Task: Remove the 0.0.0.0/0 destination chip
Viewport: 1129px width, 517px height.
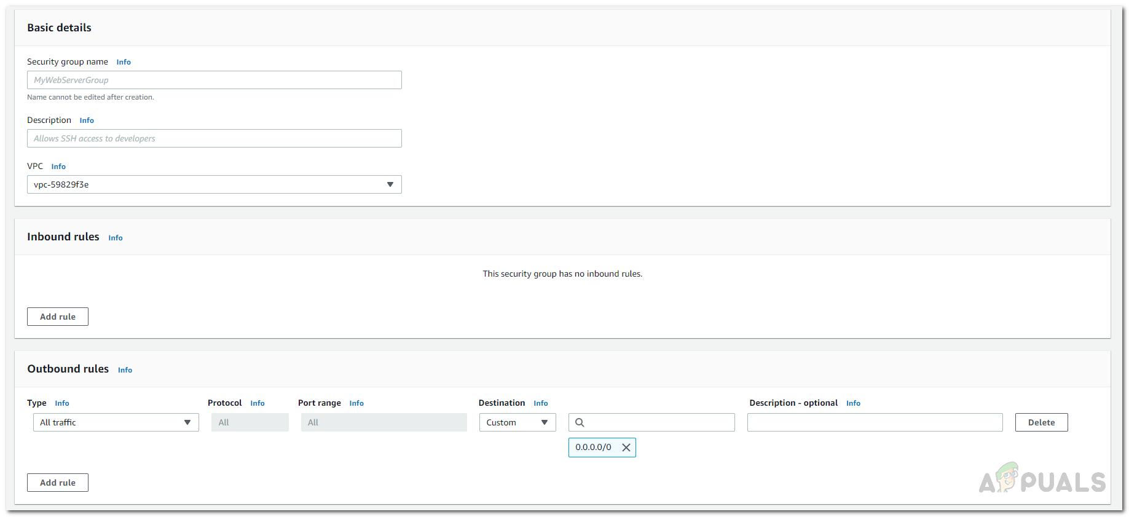Action: coord(626,448)
